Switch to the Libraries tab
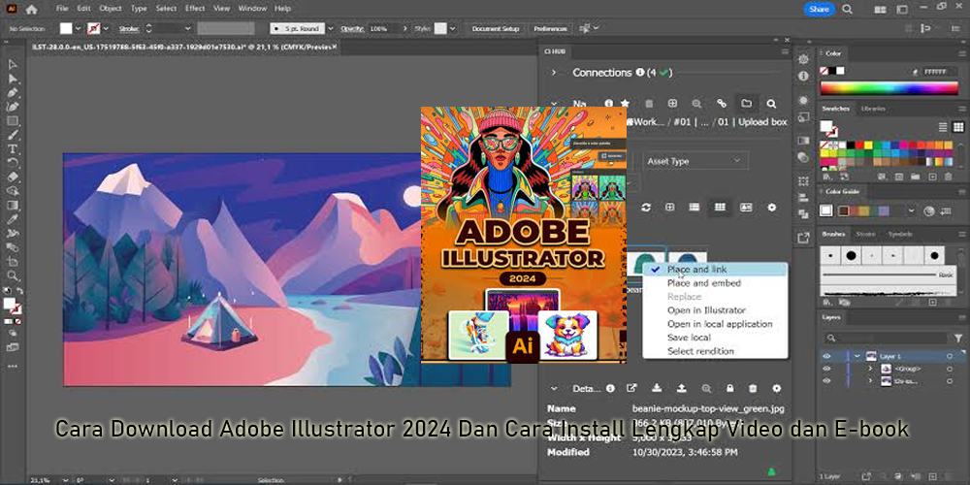 tap(873, 109)
